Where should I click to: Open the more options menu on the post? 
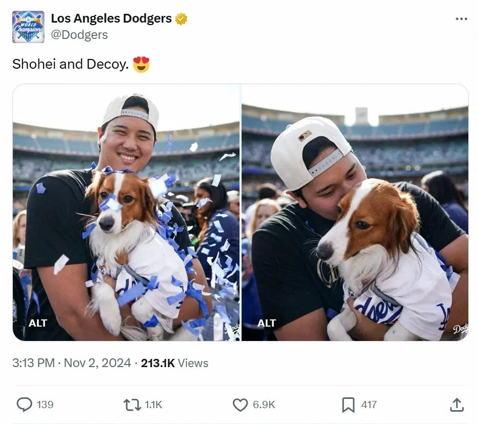coord(461,18)
